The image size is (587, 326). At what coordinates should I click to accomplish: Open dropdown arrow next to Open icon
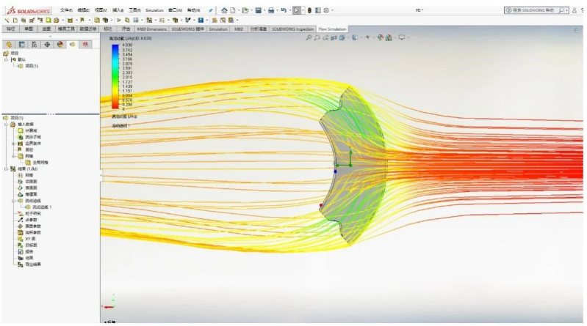251,10
